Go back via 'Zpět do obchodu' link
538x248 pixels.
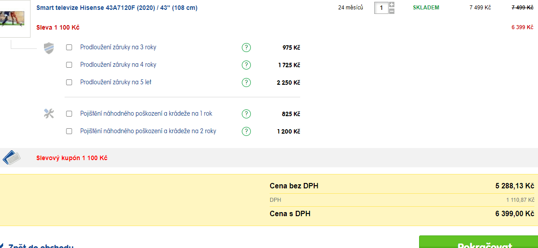[x=40, y=245]
